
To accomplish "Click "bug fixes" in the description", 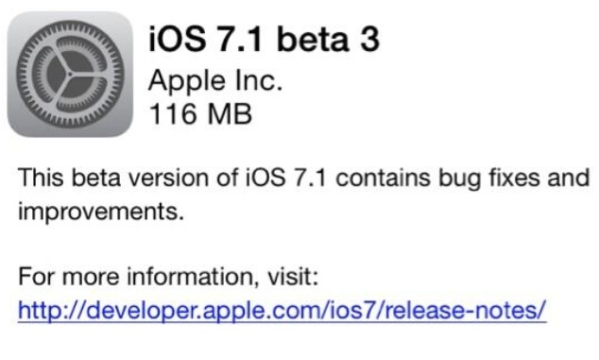I will pyautogui.click(x=489, y=178).
